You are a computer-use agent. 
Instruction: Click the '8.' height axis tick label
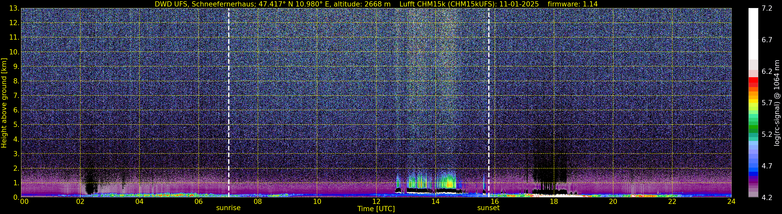(16, 81)
